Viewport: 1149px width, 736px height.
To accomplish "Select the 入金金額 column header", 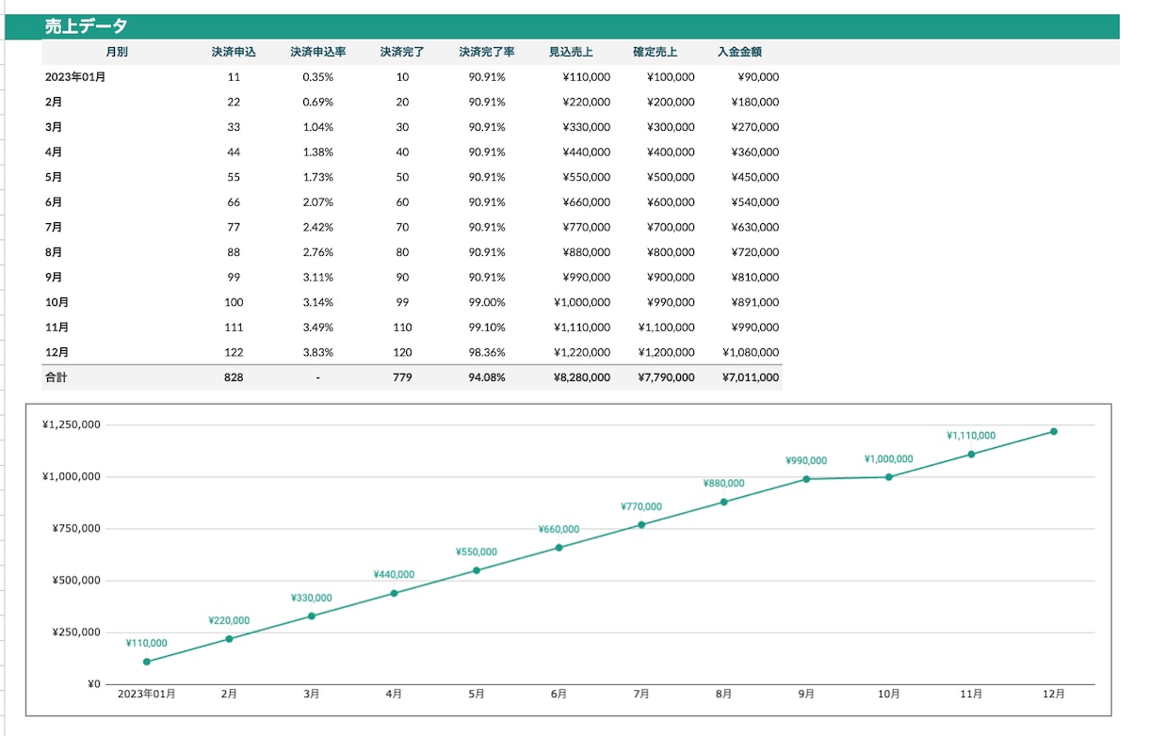I will (739, 52).
